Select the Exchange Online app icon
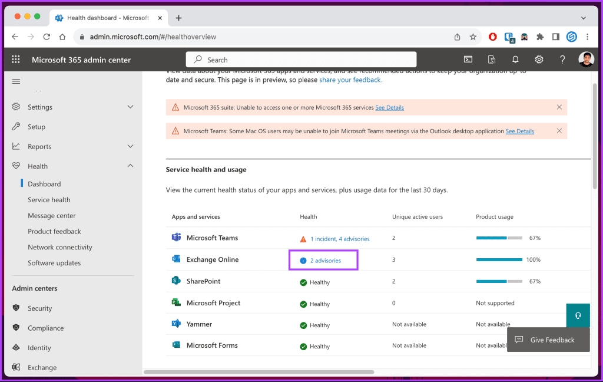 pos(175,259)
